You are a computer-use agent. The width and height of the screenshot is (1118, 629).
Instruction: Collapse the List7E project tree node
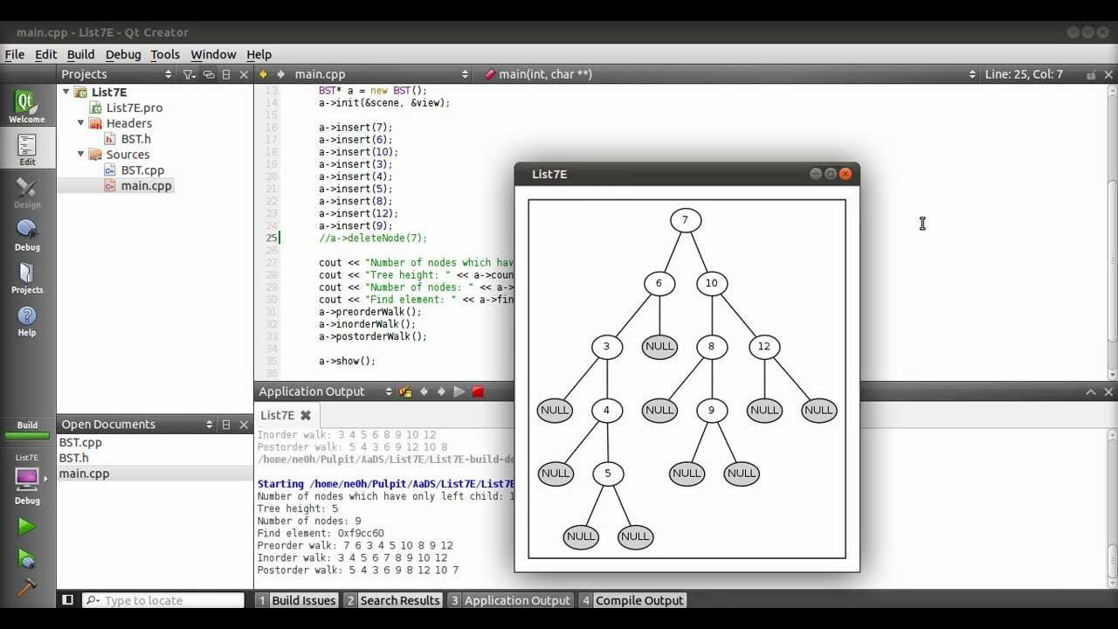tap(66, 92)
